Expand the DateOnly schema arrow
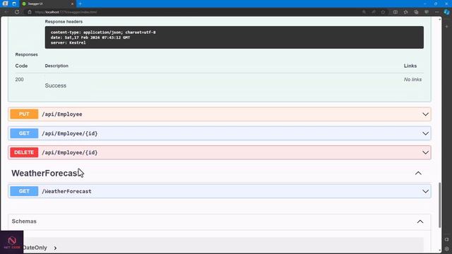This screenshot has height=254, width=452. pyautogui.click(x=55, y=248)
